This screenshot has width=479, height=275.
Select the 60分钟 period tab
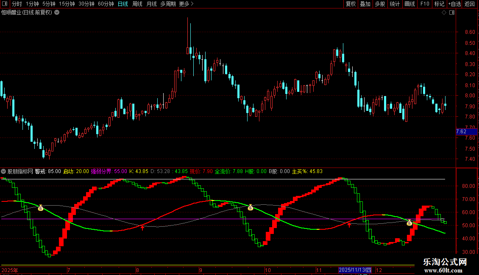tap(106, 4)
